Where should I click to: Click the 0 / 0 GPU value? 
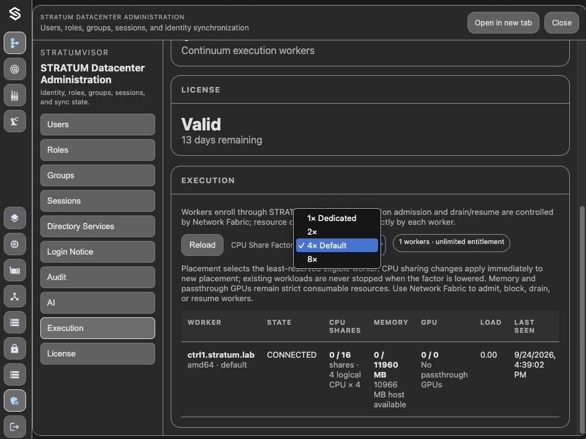pyautogui.click(x=430, y=355)
